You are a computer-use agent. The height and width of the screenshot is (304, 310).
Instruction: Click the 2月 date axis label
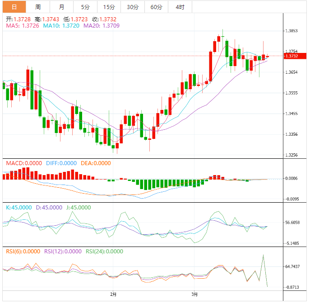pyautogui.click(x=113, y=294)
